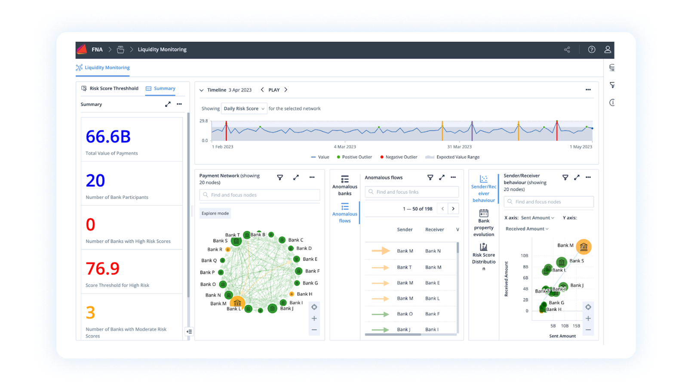The height and width of the screenshot is (387, 688).
Task: Open the data layers icon in right sidebar
Action: (x=612, y=68)
